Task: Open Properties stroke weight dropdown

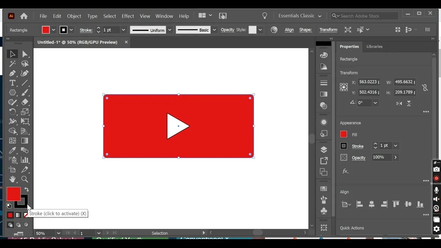Action: click(396, 146)
